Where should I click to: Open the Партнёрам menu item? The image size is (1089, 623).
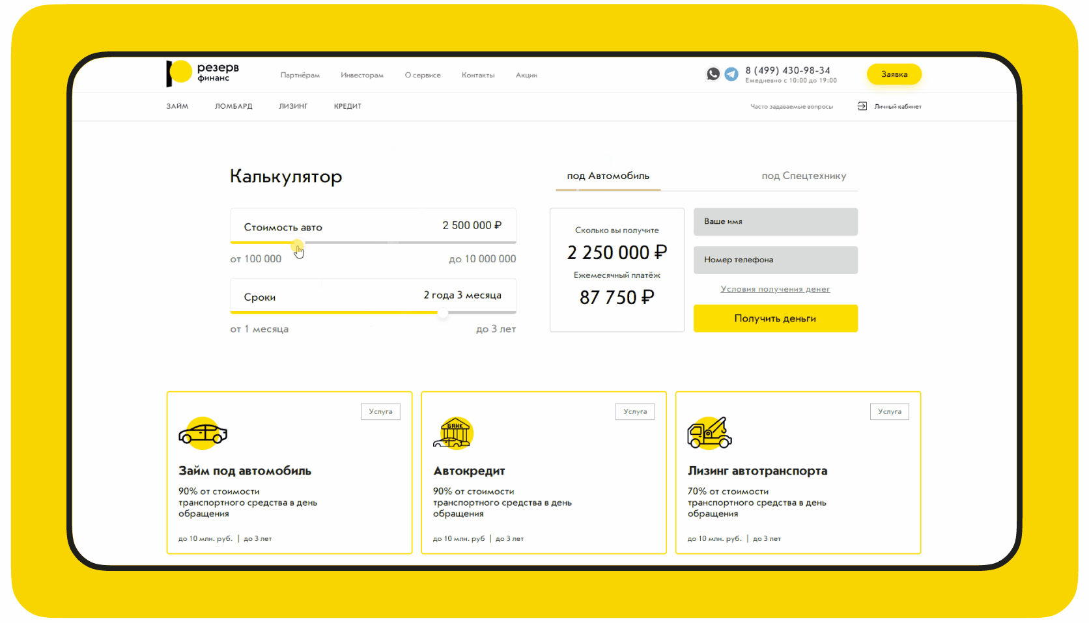pos(300,76)
